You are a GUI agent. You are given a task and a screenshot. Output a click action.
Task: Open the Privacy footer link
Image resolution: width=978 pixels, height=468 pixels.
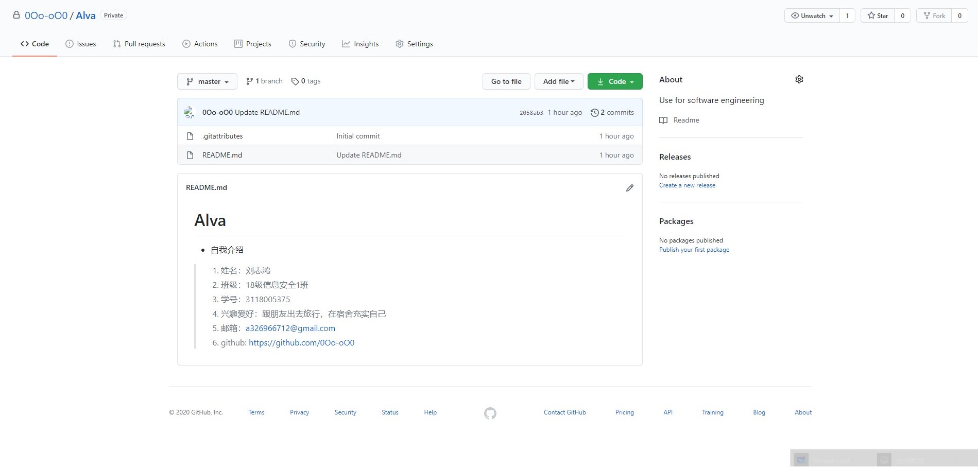click(299, 412)
